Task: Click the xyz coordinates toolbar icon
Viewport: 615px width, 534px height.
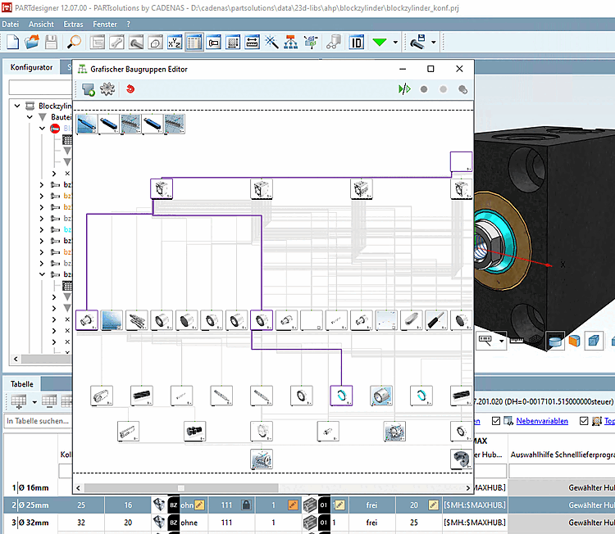Action: click(x=175, y=42)
